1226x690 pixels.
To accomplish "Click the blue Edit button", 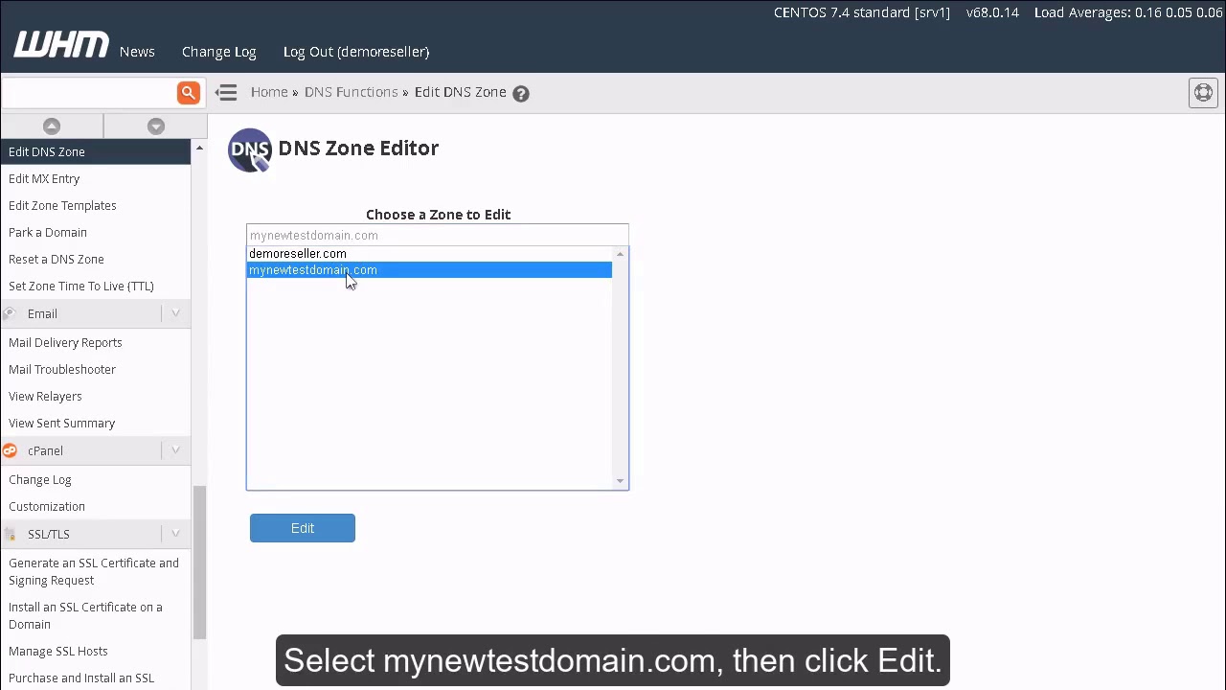I will [303, 528].
